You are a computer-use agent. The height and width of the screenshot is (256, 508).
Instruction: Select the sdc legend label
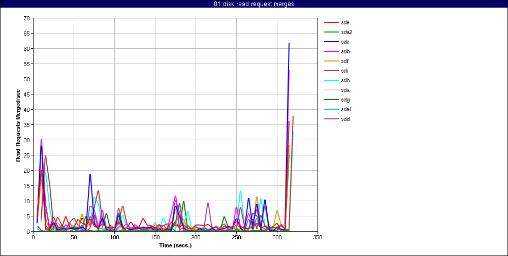(345, 42)
